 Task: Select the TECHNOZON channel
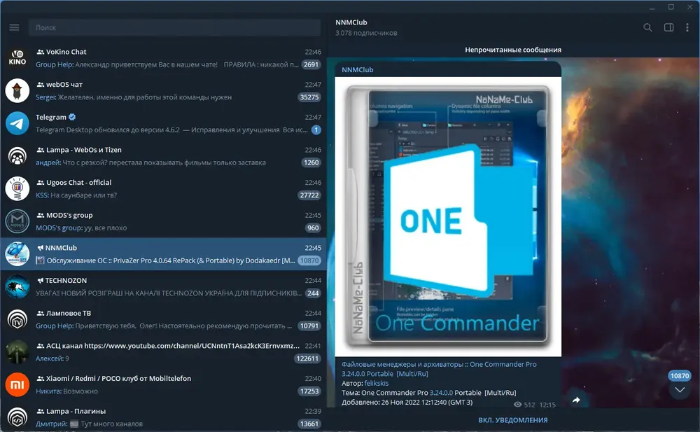[163, 286]
